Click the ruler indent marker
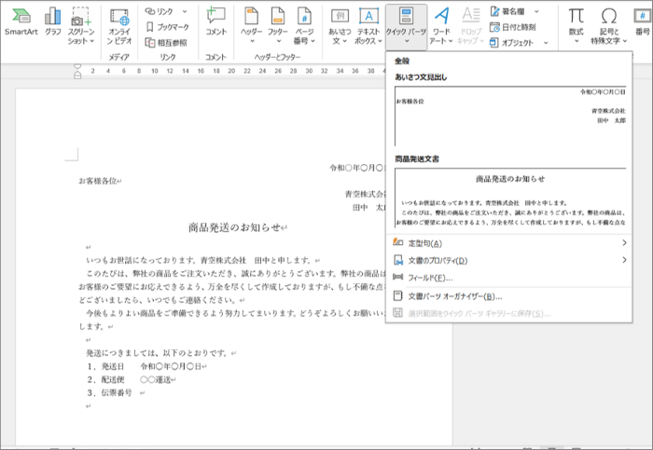Viewport: 653px width, 450px height. coord(77,72)
